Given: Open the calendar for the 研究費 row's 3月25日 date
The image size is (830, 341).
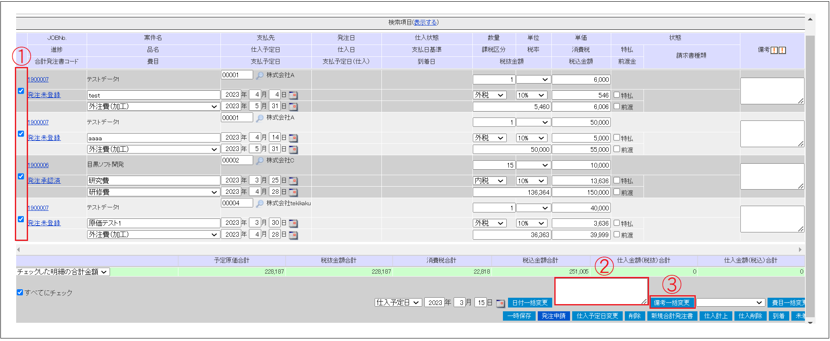Looking at the screenshot, I should coord(293,181).
